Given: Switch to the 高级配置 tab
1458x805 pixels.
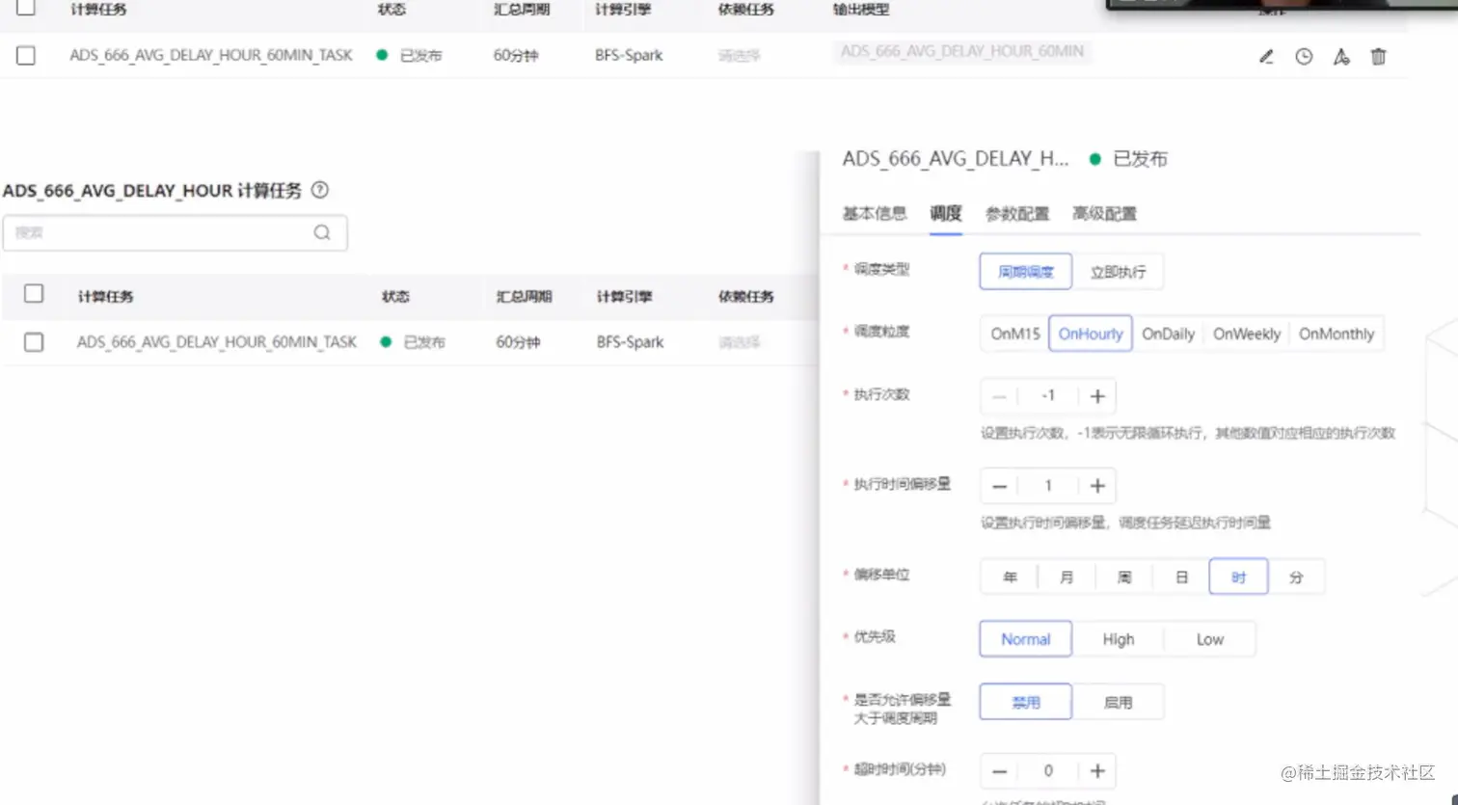Looking at the screenshot, I should [x=1104, y=213].
